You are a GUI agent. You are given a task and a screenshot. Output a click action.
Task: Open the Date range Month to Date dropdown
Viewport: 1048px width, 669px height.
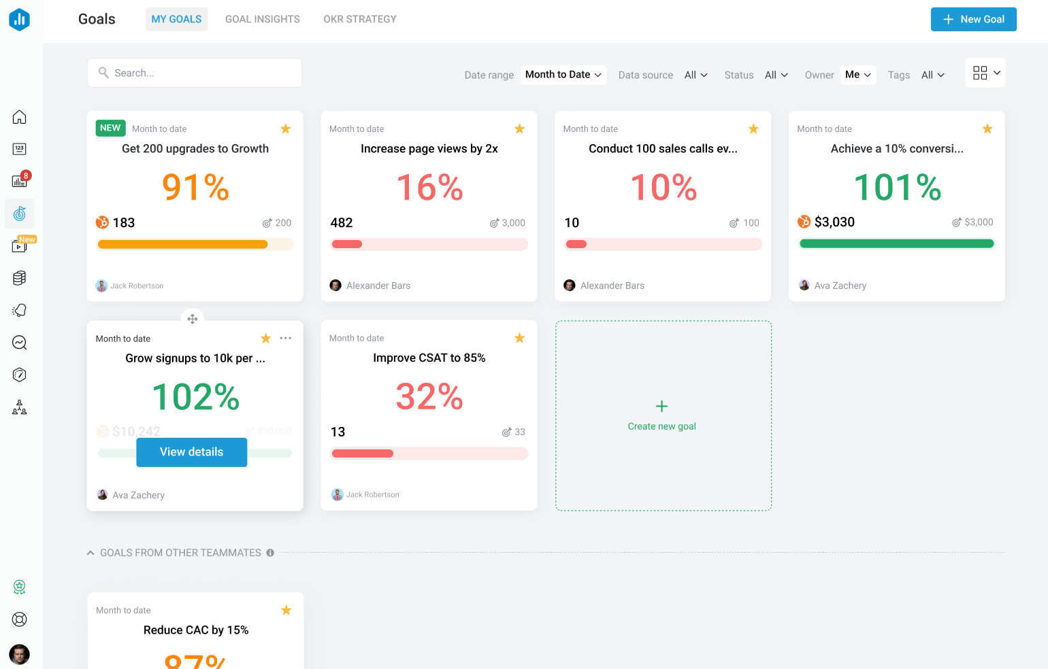tap(563, 75)
